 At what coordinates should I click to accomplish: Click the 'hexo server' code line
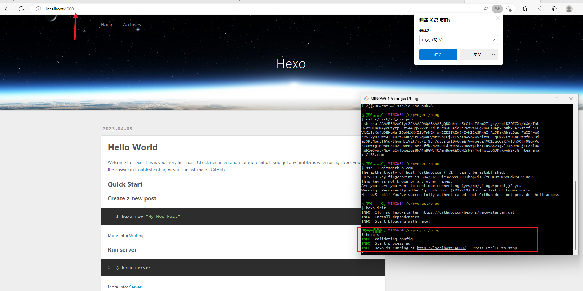coord(134,268)
